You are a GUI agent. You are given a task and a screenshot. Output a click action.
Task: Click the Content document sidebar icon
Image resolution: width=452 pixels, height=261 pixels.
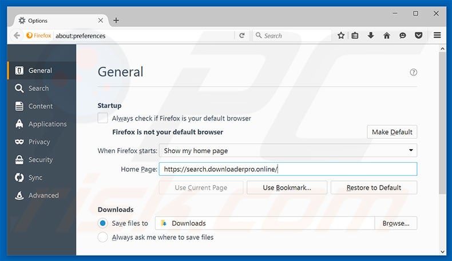pos(19,106)
